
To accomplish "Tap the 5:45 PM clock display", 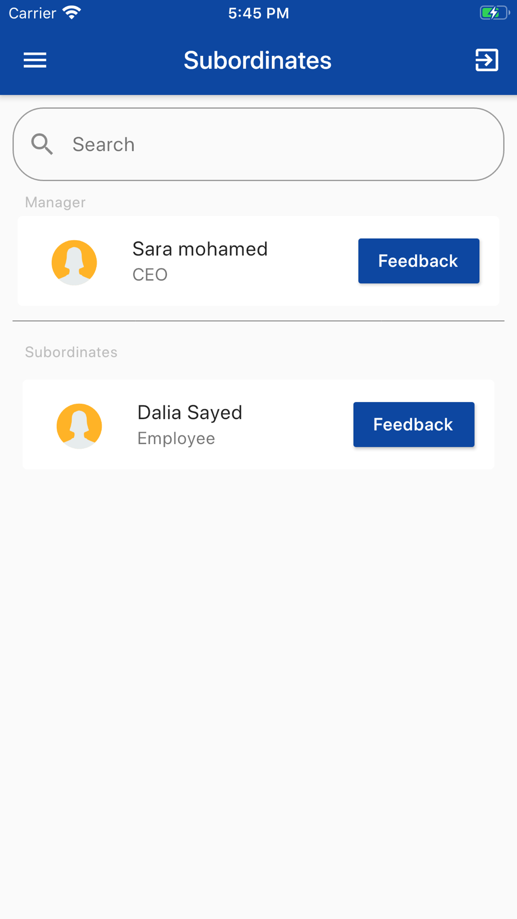I will tap(258, 13).
